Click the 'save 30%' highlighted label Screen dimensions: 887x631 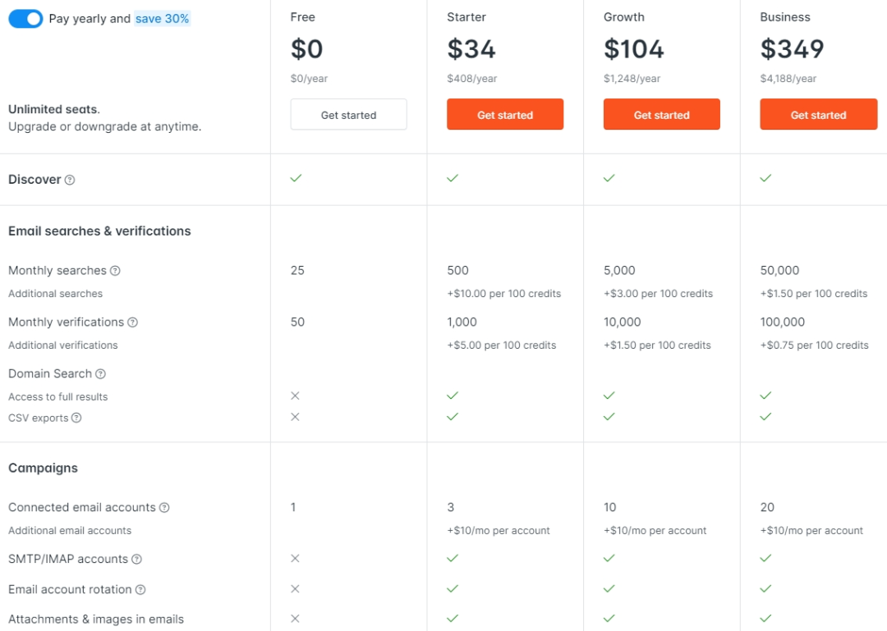click(x=163, y=19)
